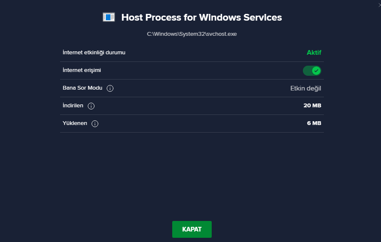The image size is (381, 242).
Task: Click the İnternet erişimi label
Action: pyautogui.click(x=81, y=70)
